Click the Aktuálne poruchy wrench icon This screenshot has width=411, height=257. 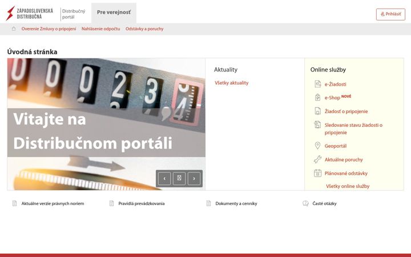pos(317,159)
